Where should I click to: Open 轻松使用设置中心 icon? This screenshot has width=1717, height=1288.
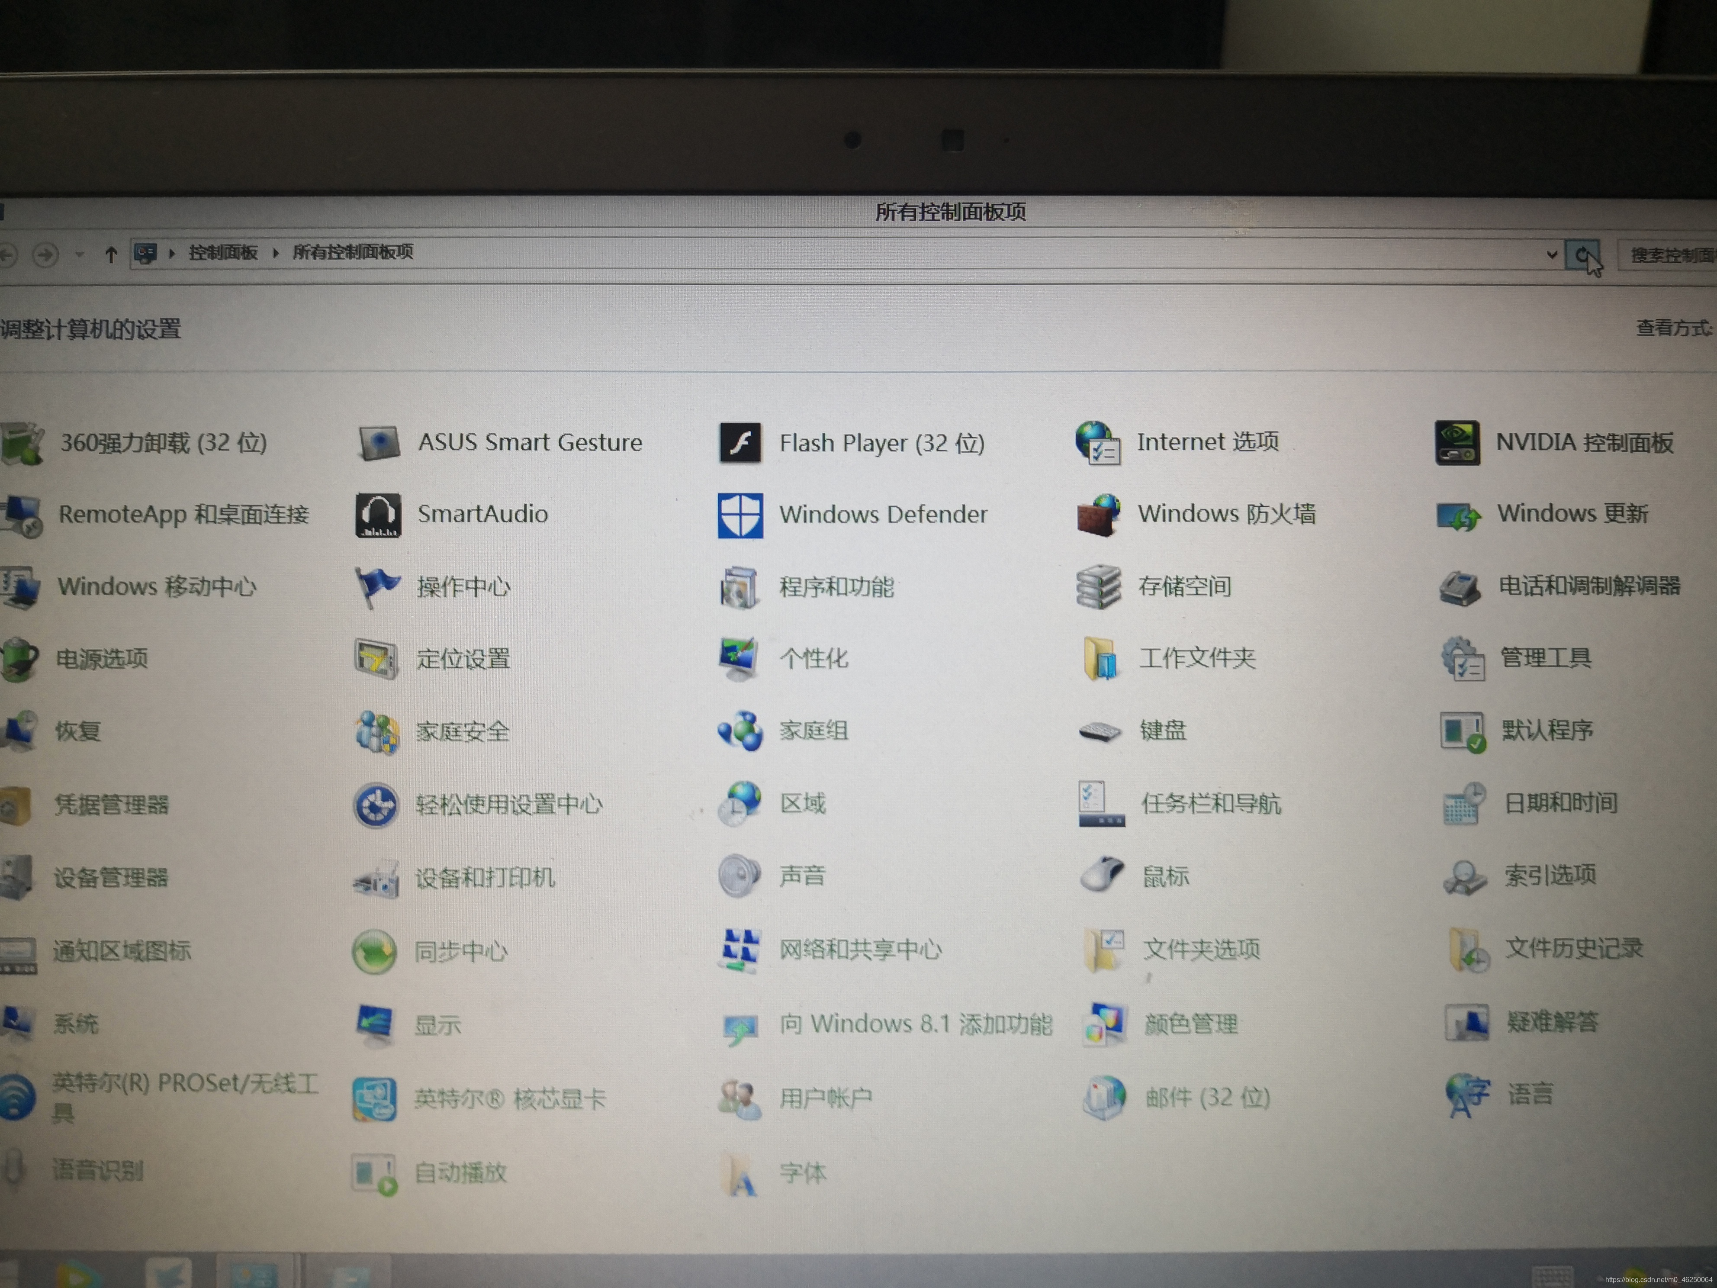coord(376,805)
